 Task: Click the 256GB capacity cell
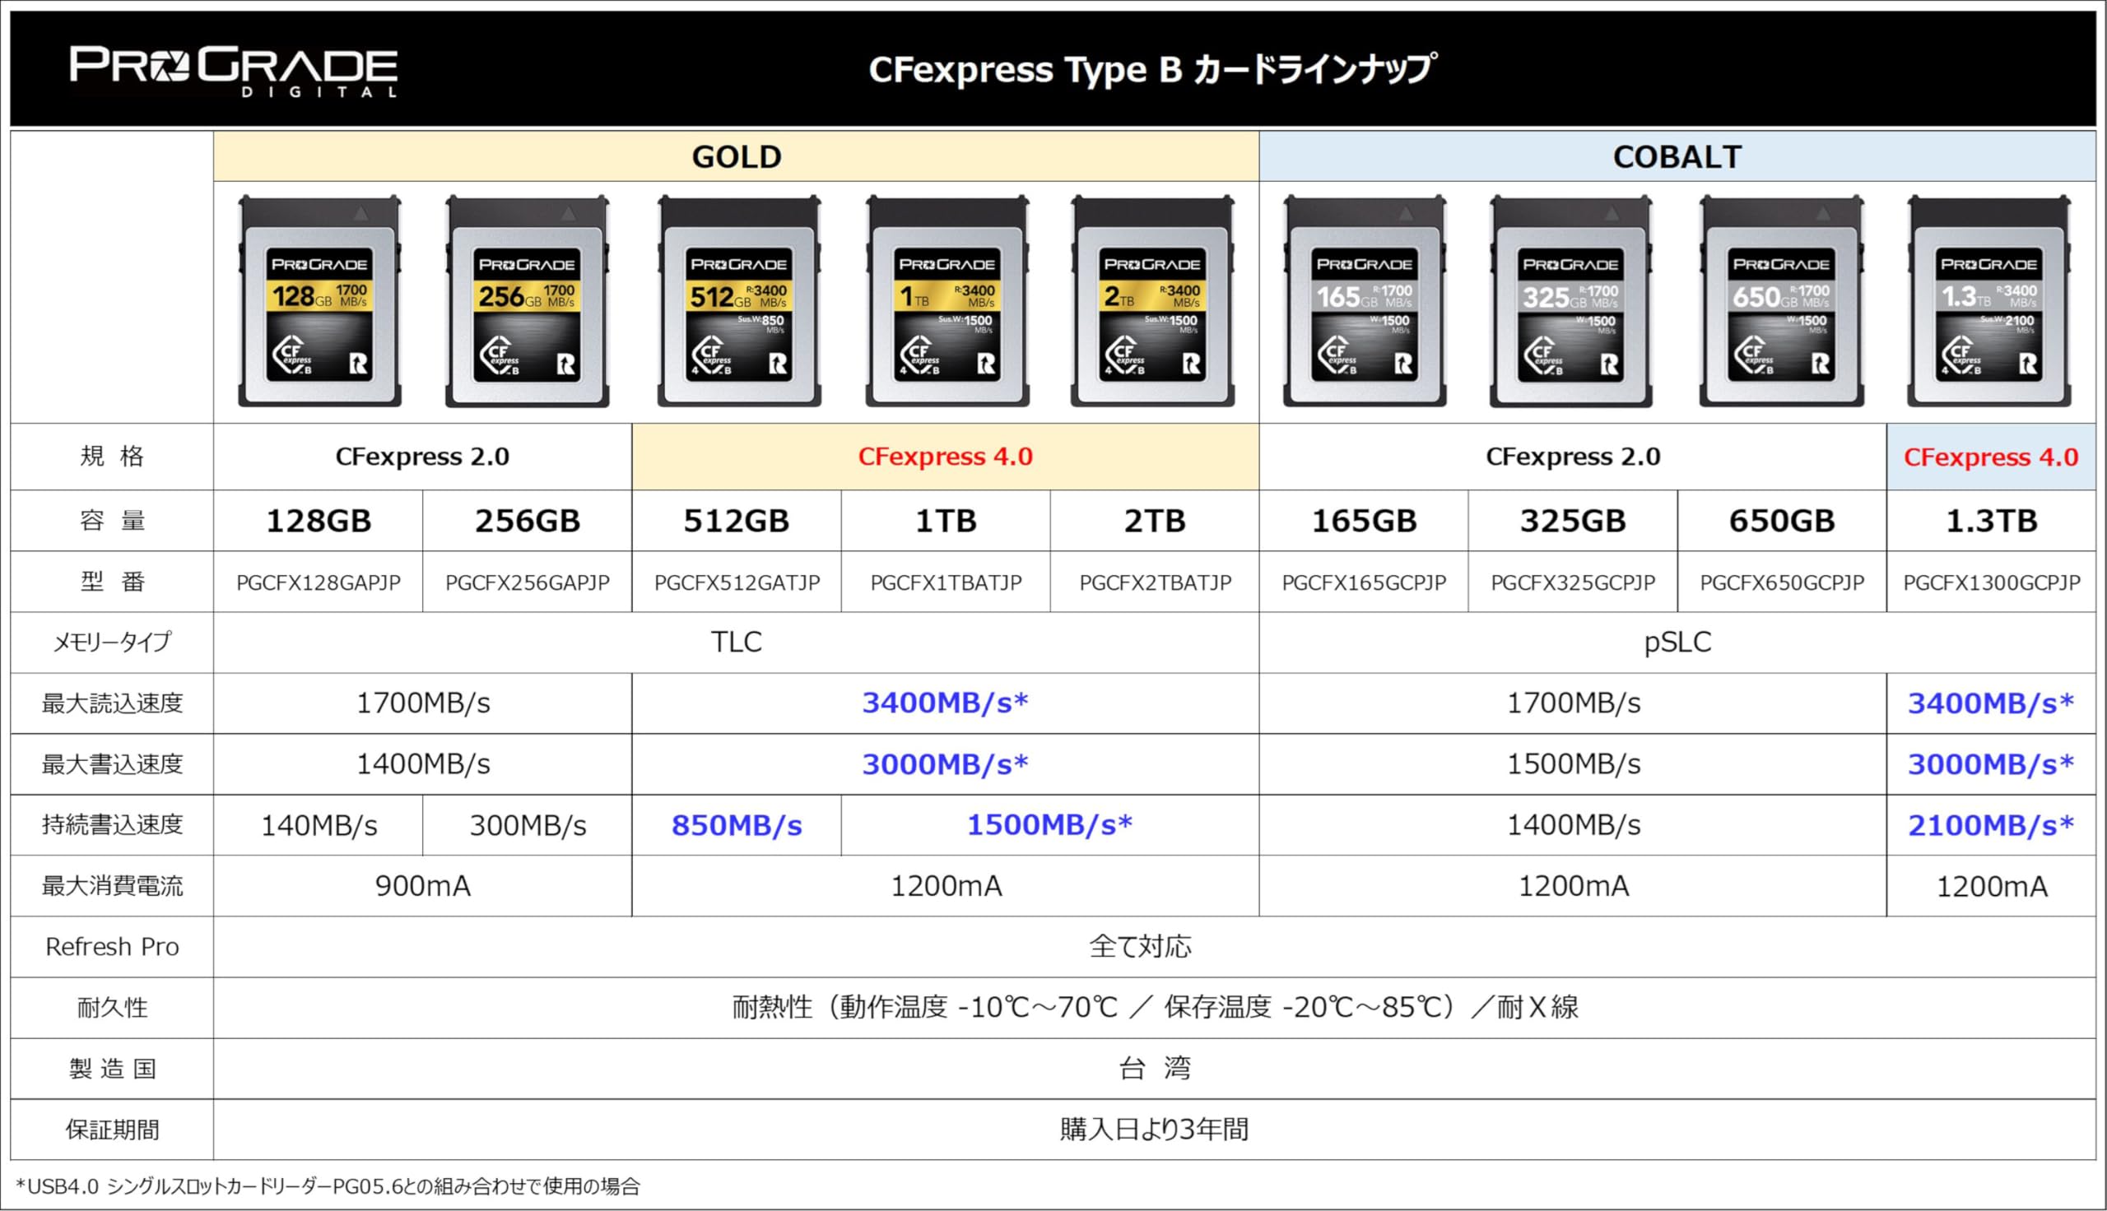[528, 521]
